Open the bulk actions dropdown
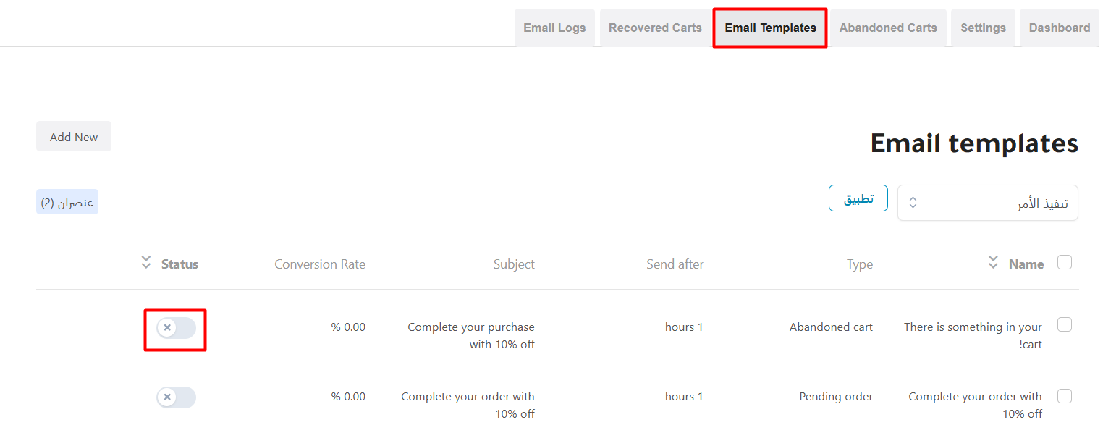 987,203
